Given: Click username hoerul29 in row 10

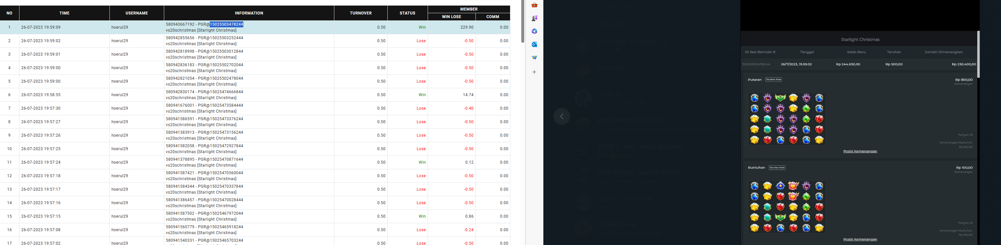Looking at the screenshot, I should [x=120, y=149].
